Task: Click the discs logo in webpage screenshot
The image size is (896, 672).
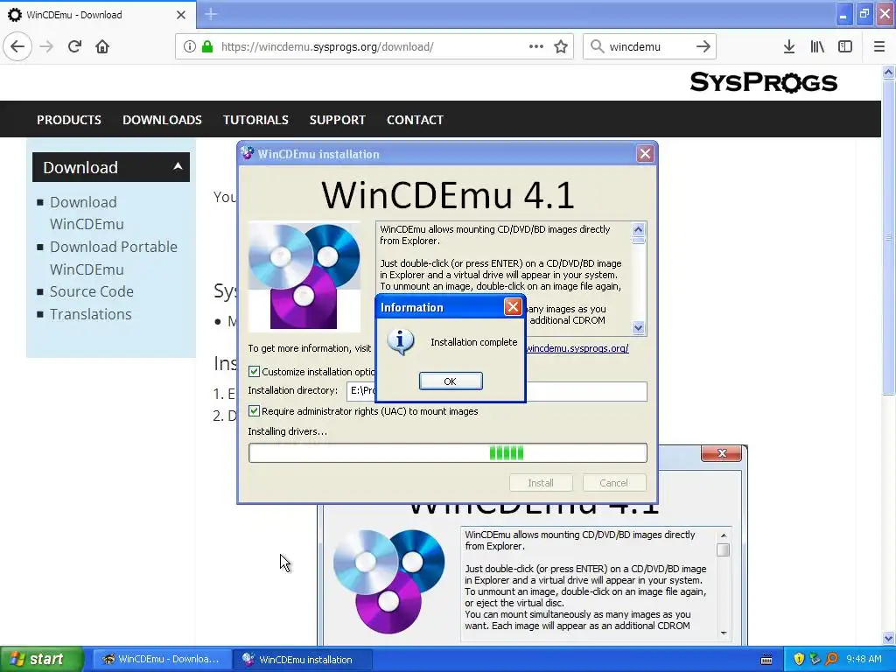Action: coord(388,582)
